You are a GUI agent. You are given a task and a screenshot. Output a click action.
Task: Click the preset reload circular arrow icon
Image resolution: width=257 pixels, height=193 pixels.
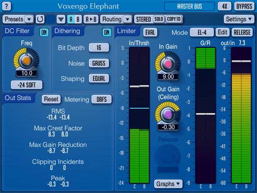(x=40, y=19)
